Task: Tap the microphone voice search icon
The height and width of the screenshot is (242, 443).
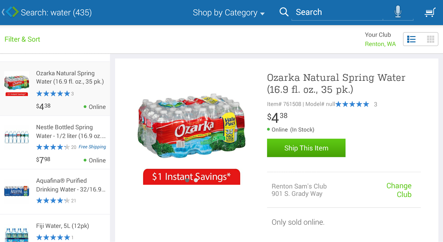Action: click(398, 12)
